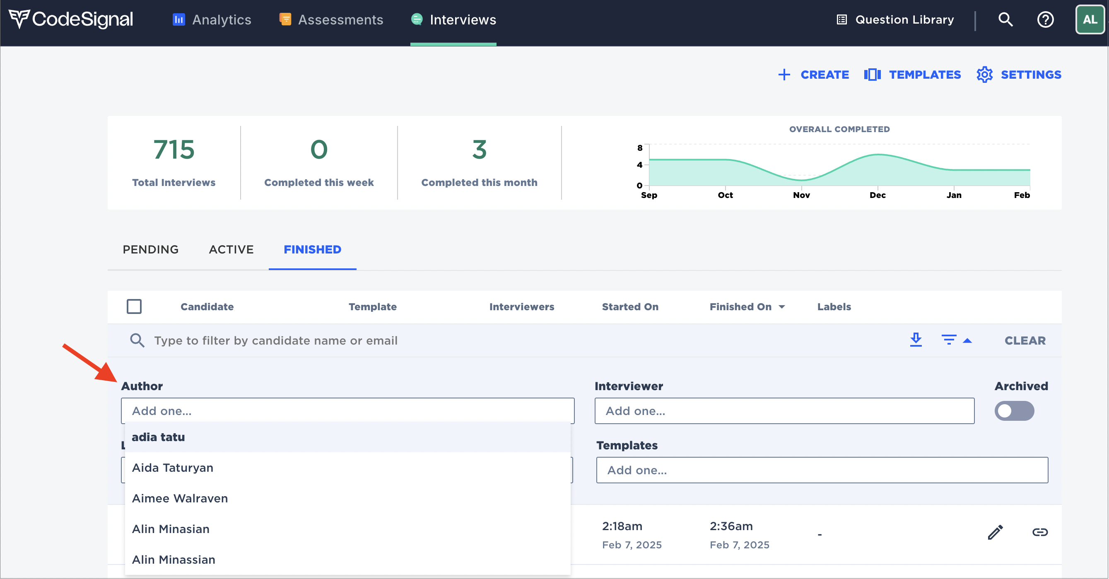This screenshot has height=579, width=1109.
Task: Click the Started On column header
Action: [630, 306]
